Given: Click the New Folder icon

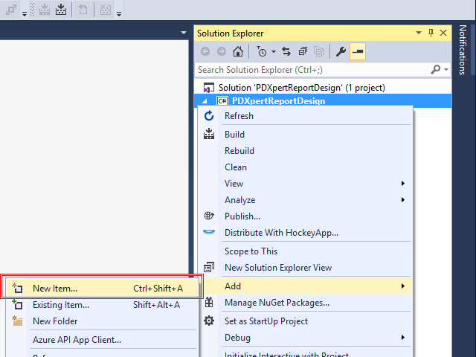Looking at the screenshot, I should [x=17, y=321].
